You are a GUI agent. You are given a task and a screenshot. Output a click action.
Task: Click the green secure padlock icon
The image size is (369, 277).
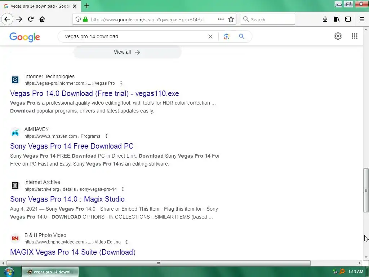pyautogui.click(x=86, y=19)
